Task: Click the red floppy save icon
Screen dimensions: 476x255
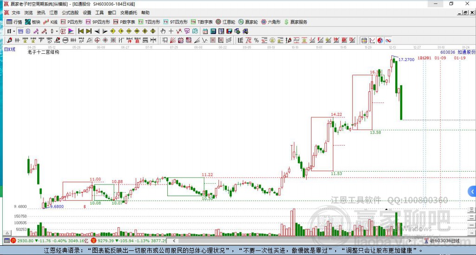Action: [229, 31]
